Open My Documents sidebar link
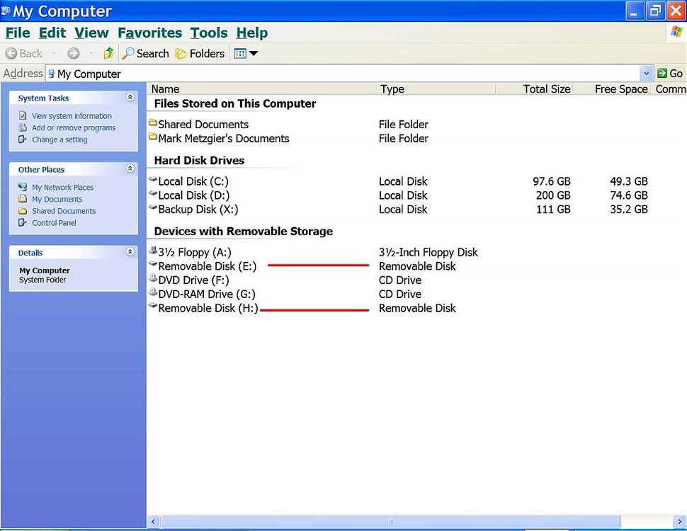This screenshot has width=687, height=531. coord(57,200)
